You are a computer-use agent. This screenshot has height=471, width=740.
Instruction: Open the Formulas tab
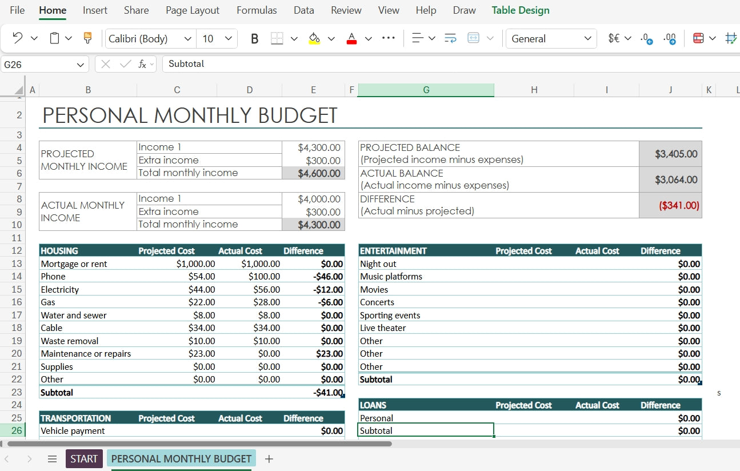pyautogui.click(x=257, y=10)
